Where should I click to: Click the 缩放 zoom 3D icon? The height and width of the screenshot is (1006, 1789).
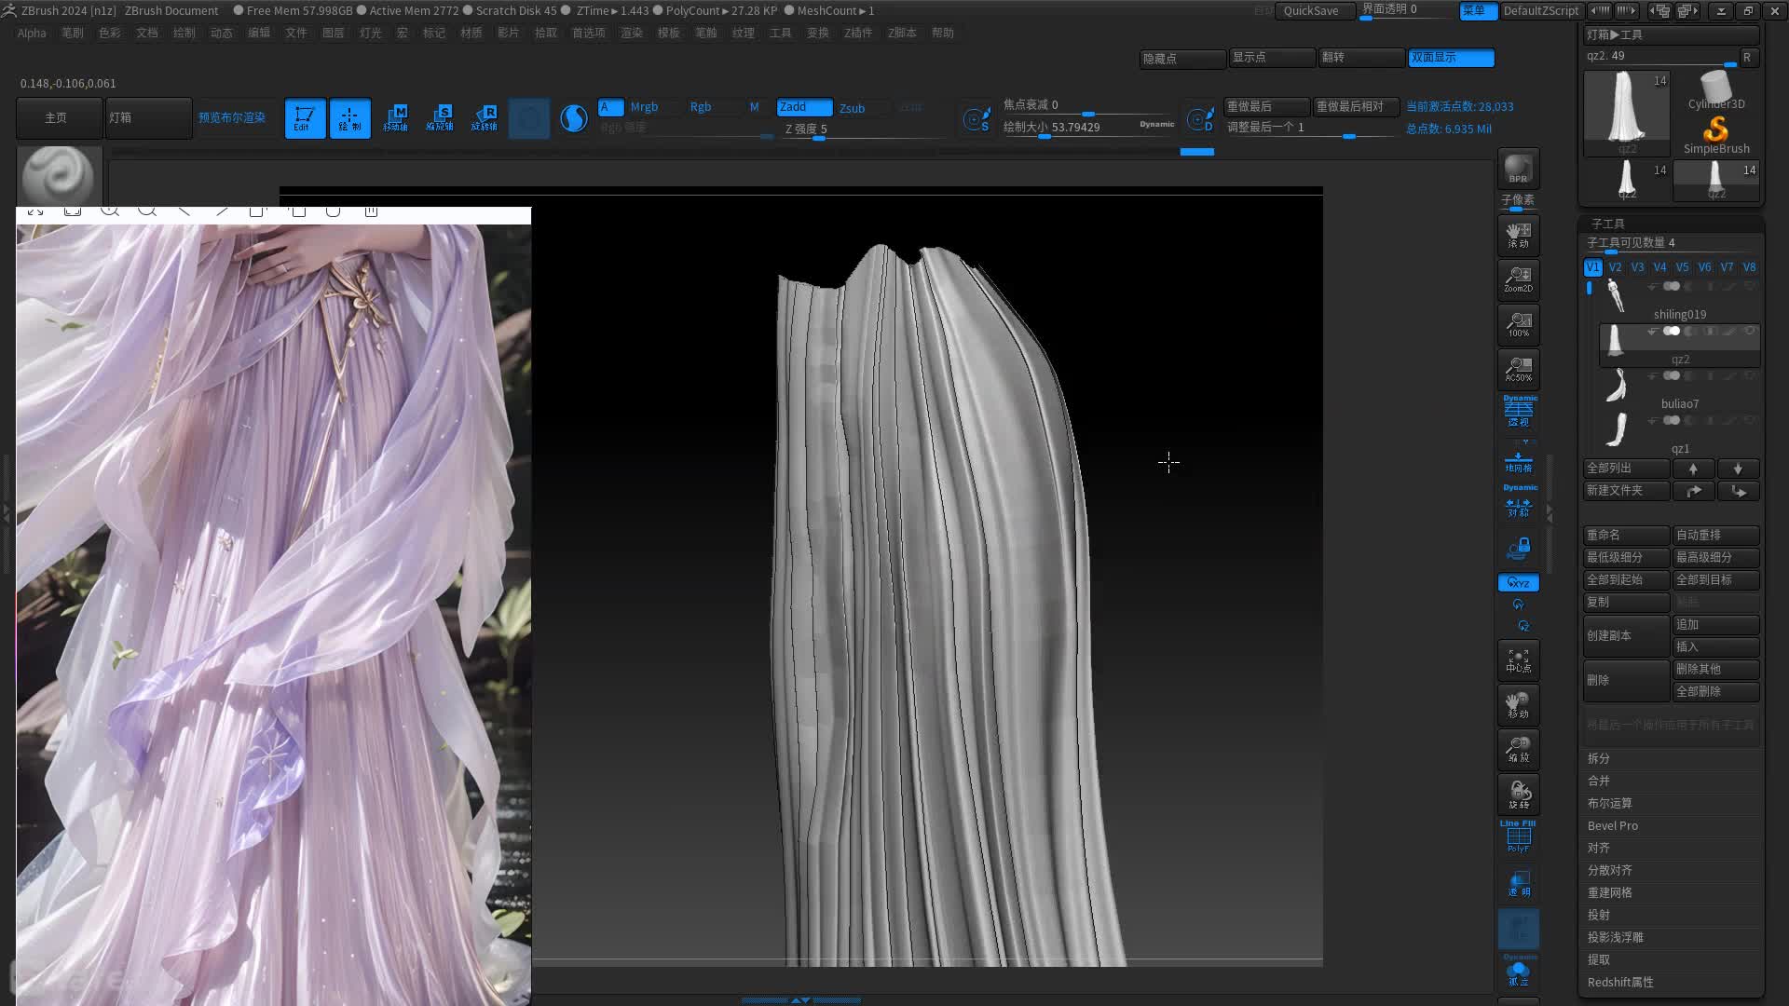coord(1518,750)
